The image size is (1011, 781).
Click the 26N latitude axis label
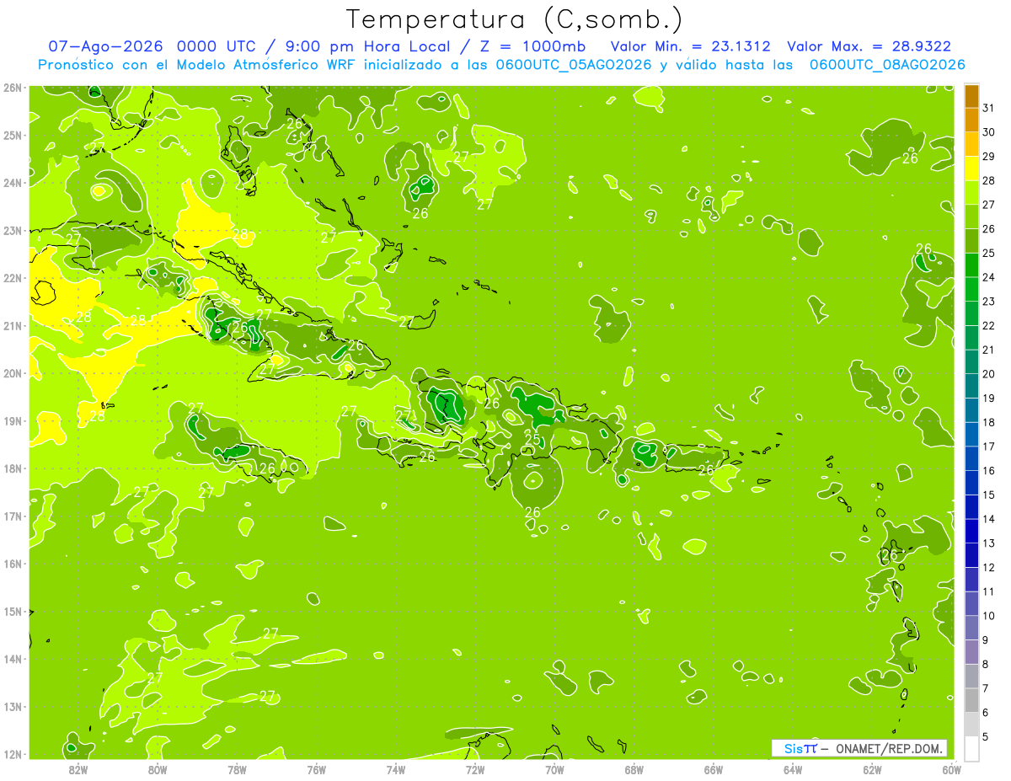coord(12,88)
